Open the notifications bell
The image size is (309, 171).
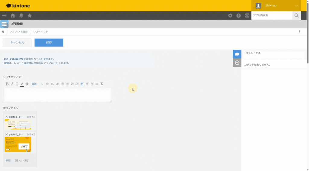tap(21, 16)
